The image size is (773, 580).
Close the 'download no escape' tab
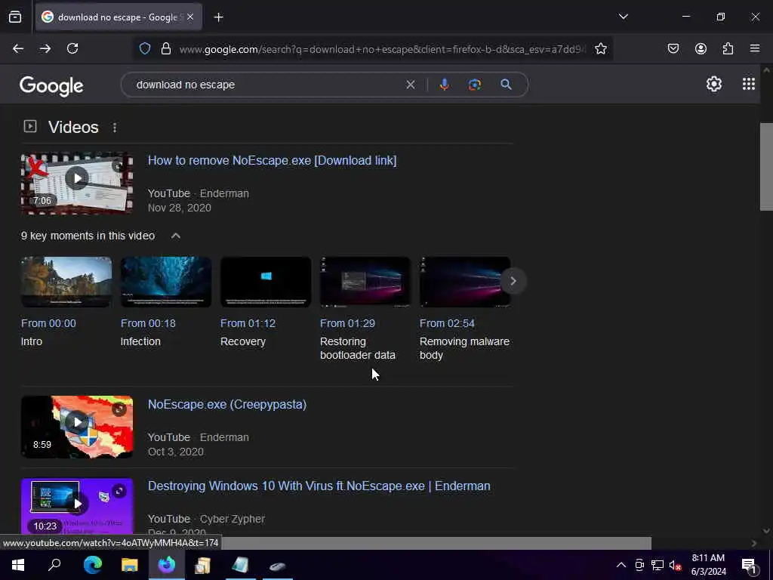pos(190,17)
